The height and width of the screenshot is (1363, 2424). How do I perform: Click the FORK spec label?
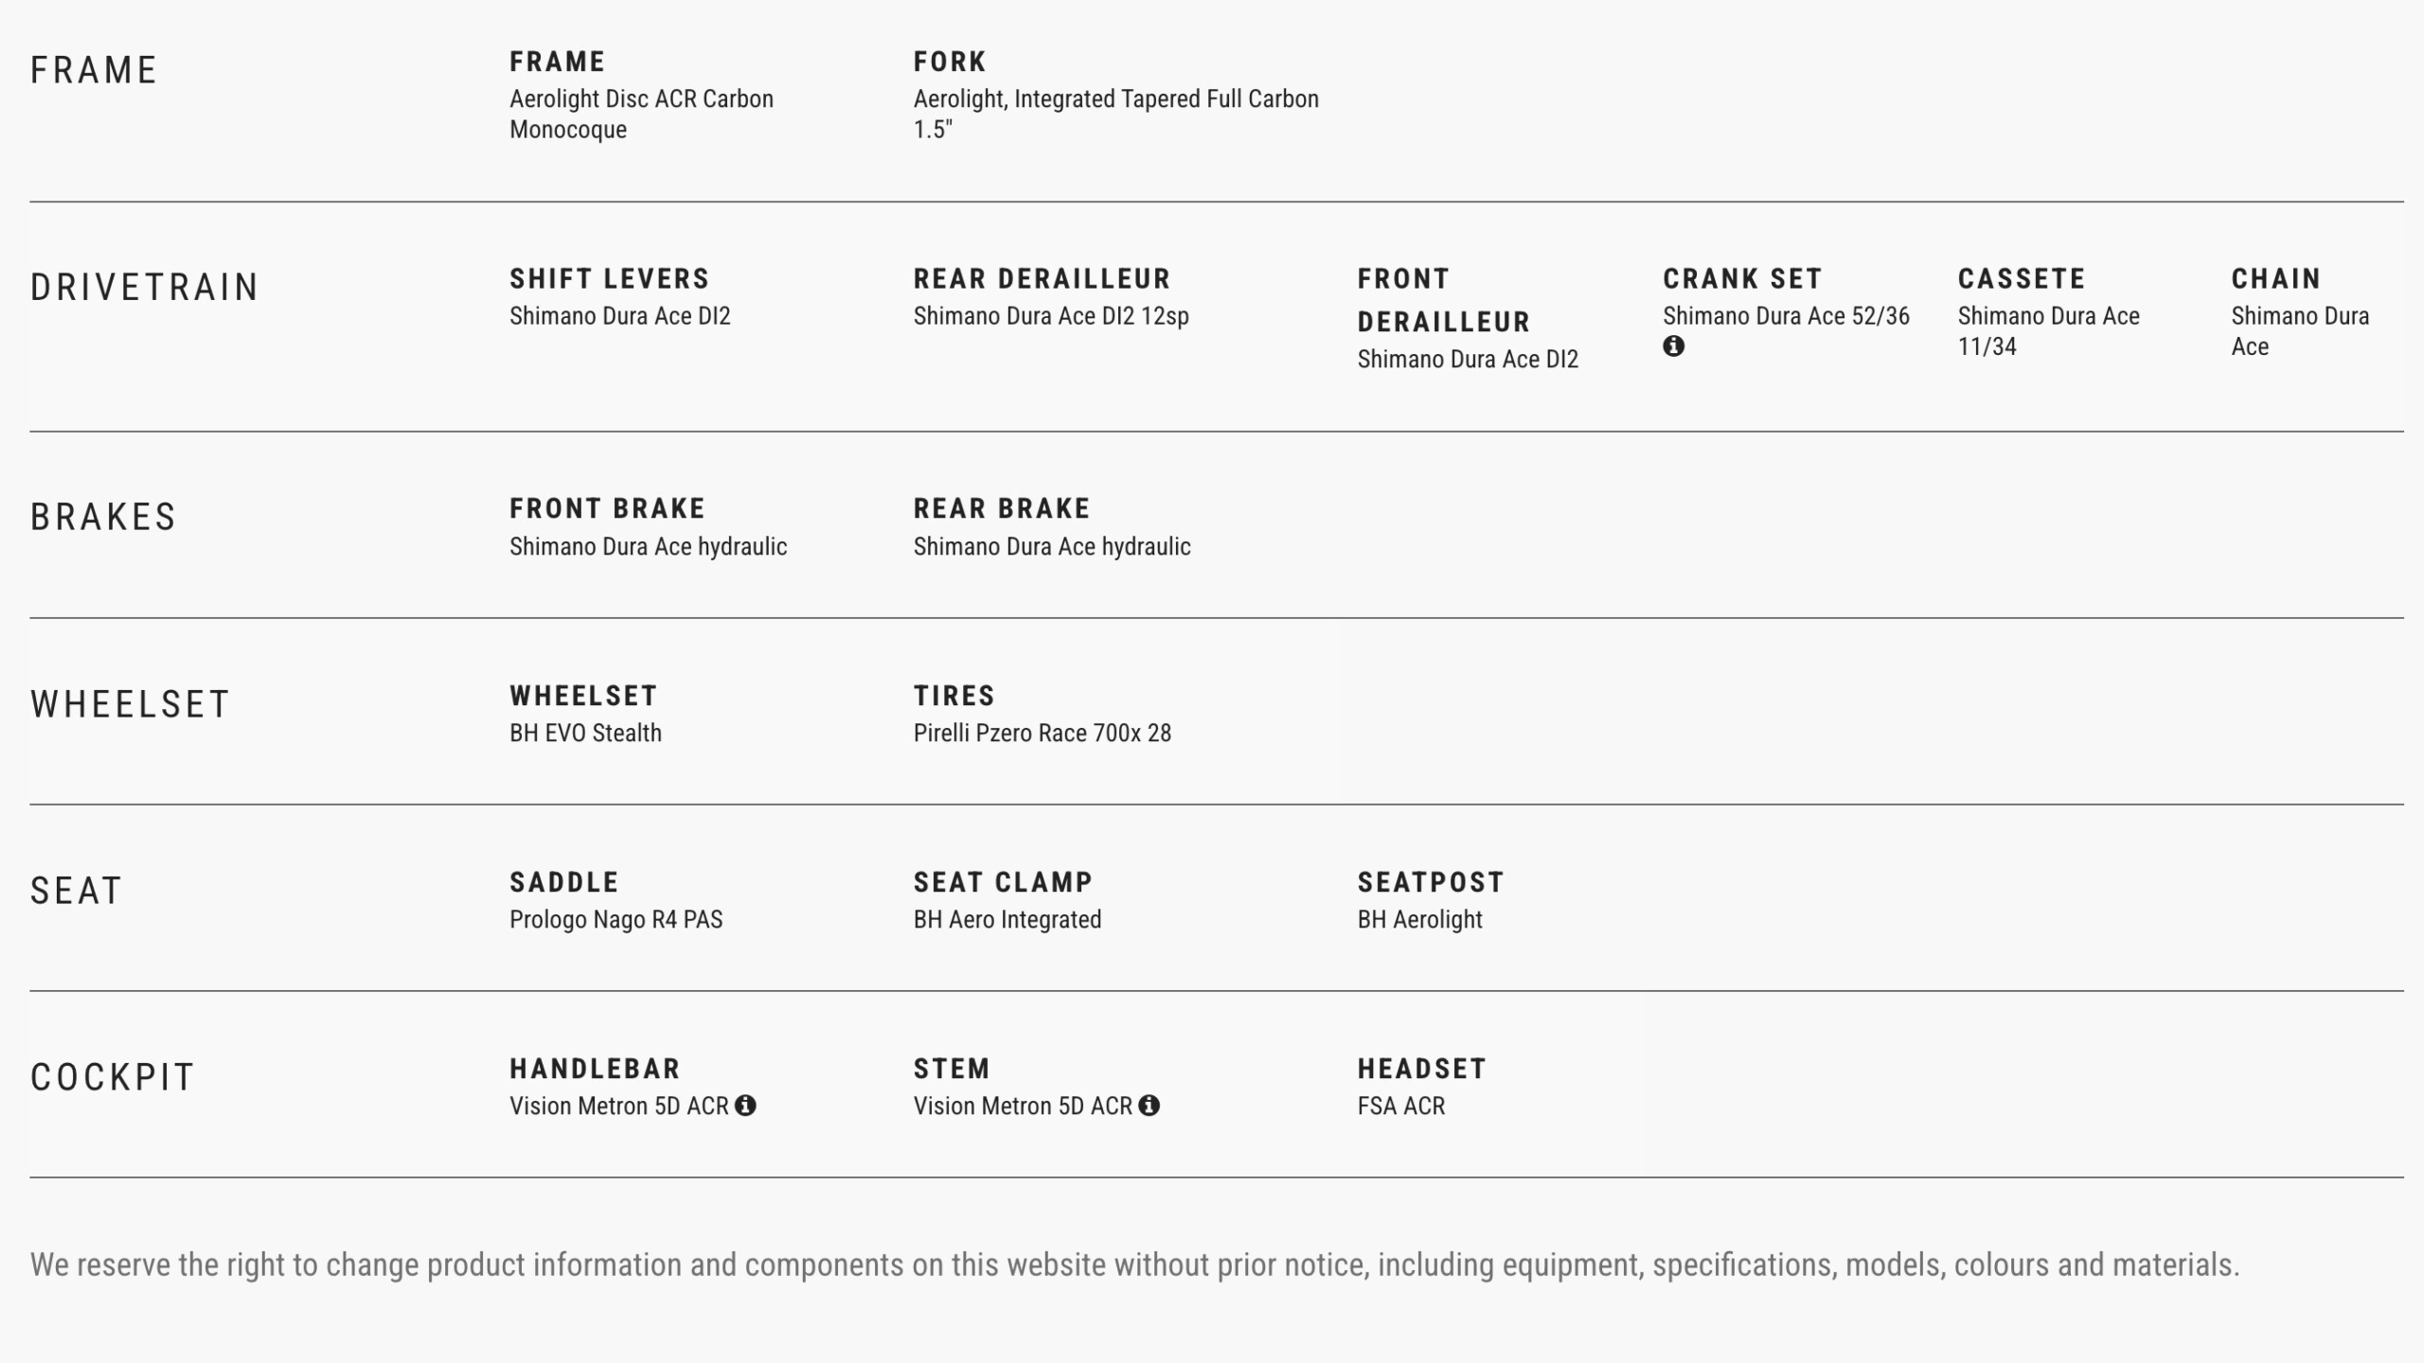tap(950, 62)
